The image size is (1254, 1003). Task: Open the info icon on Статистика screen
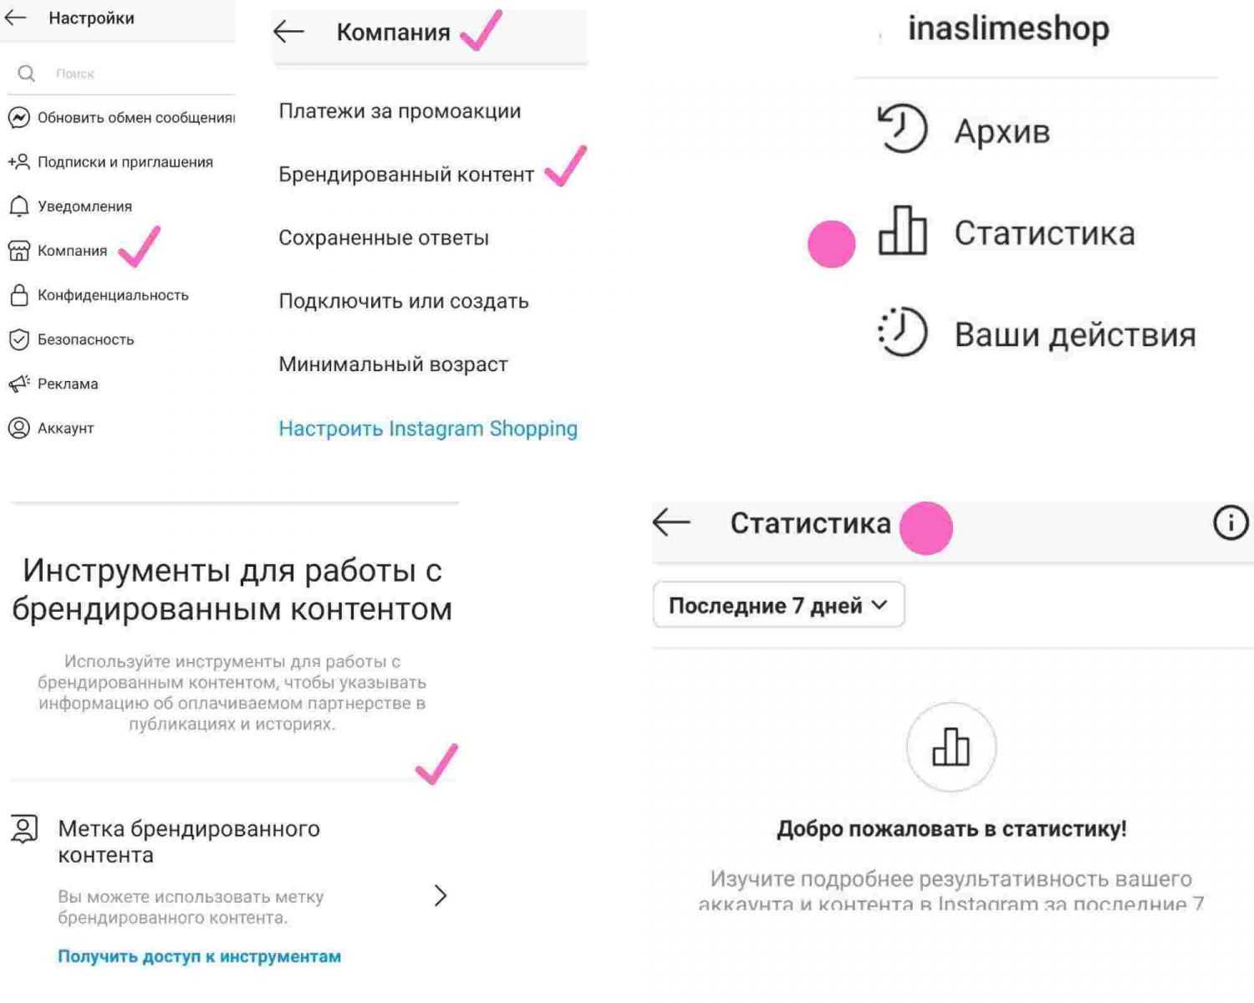click(x=1230, y=523)
